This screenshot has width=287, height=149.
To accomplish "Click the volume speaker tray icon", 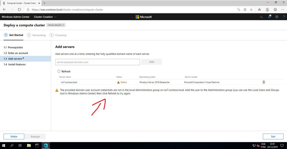I will 258,146.
